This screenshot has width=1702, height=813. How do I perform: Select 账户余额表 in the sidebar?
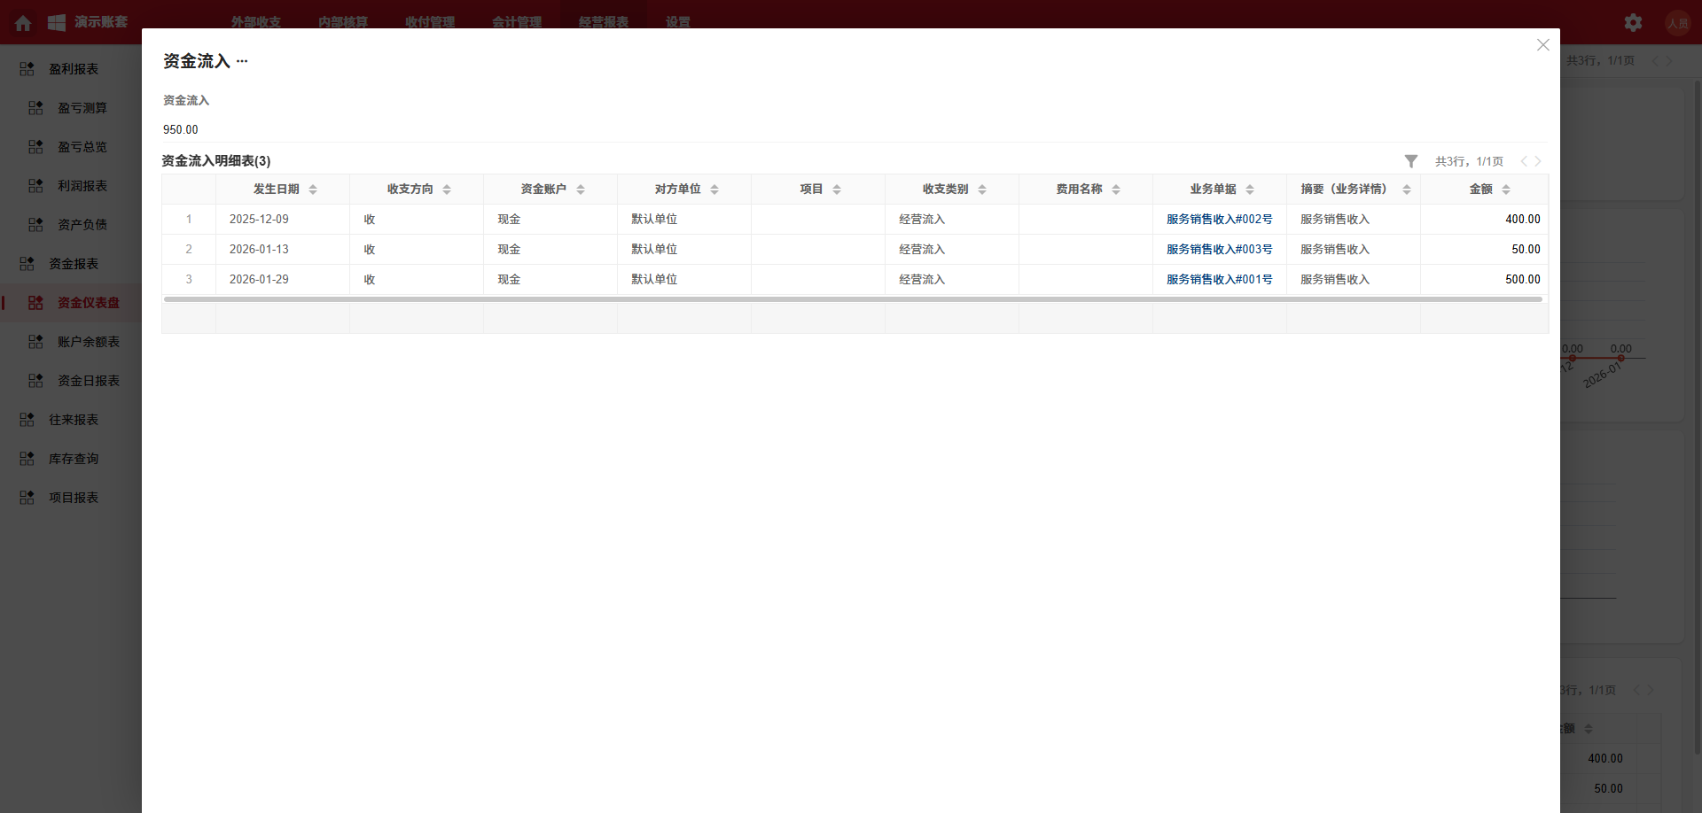[x=88, y=342]
